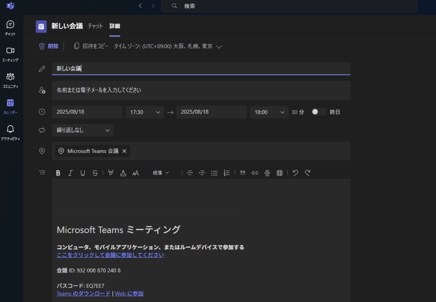
Task: Expand the 繰り返しなし recurrence dropdown
Action: point(83,130)
